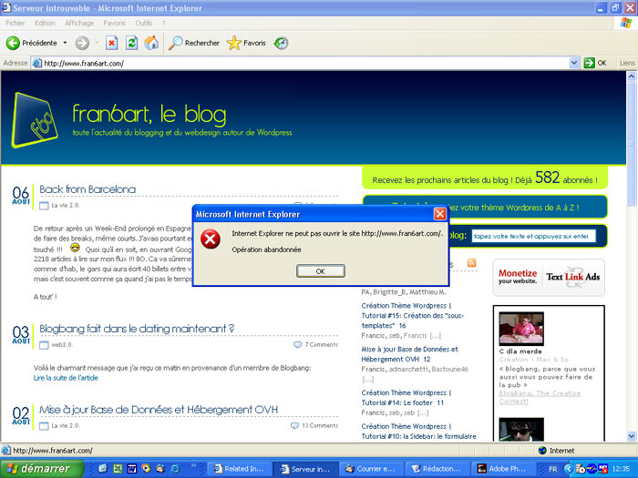
Task: Open the Fichier menu
Action: tap(15, 23)
